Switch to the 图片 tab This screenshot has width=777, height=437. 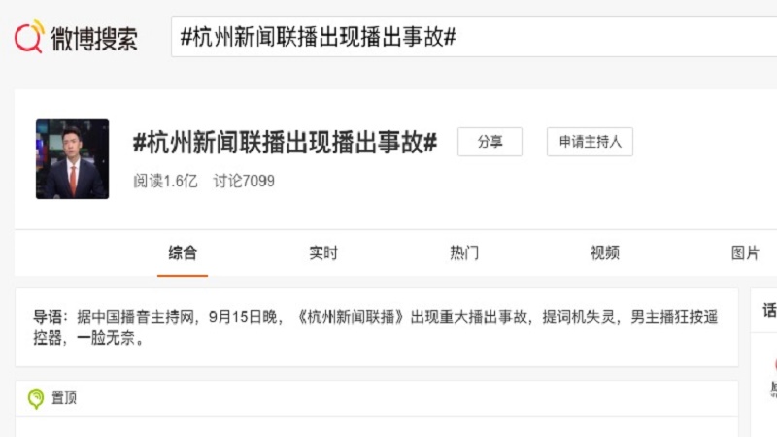pos(745,253)
